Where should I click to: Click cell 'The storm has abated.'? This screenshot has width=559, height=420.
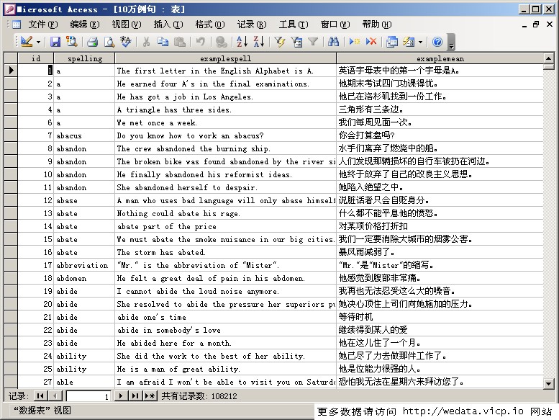coord(225,252)
